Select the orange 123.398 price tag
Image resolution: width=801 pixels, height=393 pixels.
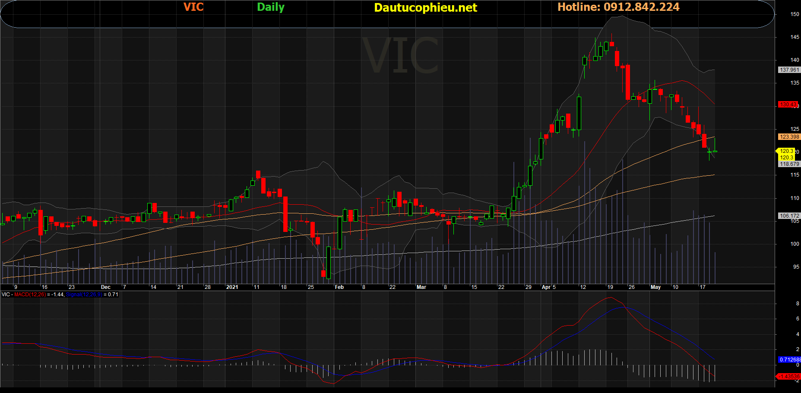(789, 137)
